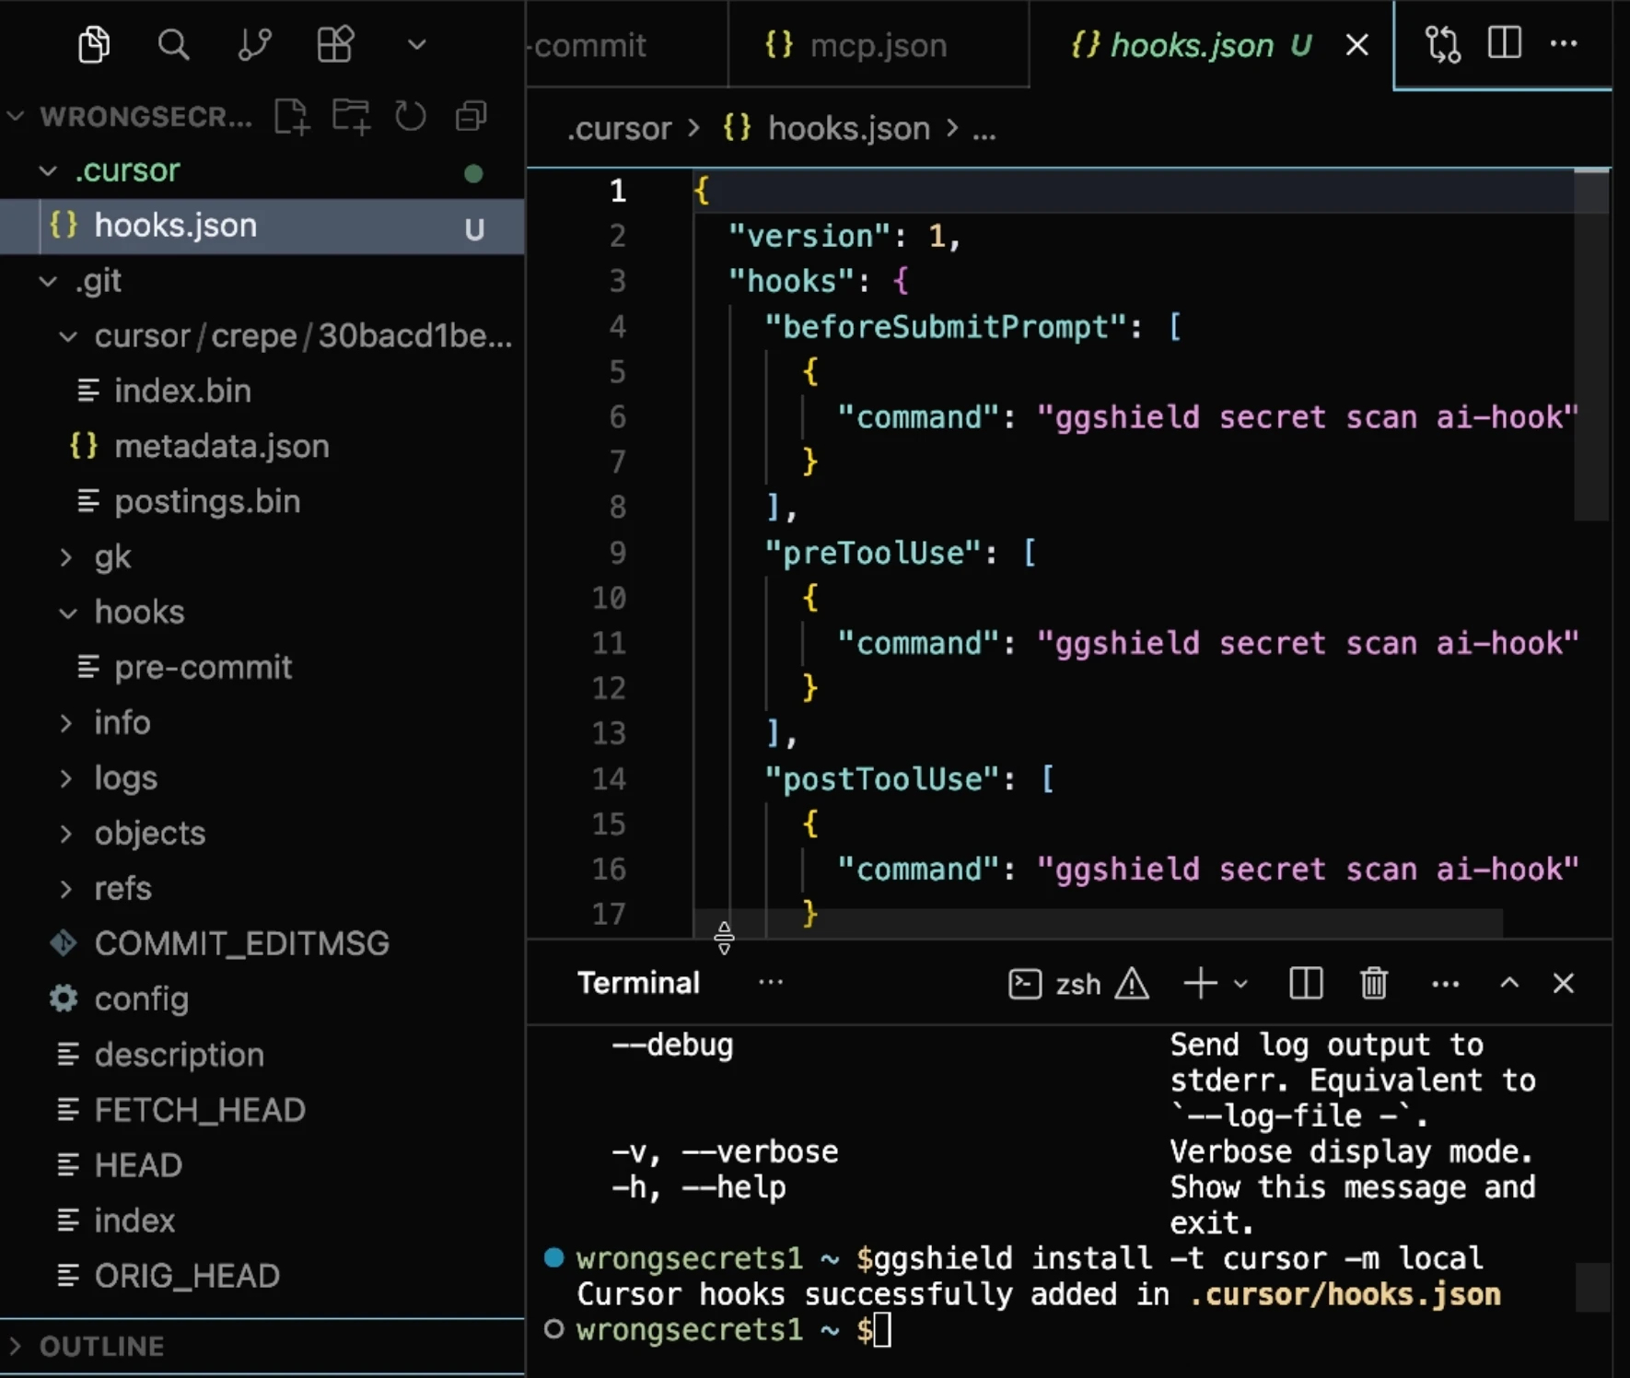
Task: Toggle maximized terminal panel size
Action: (1509, 983)
